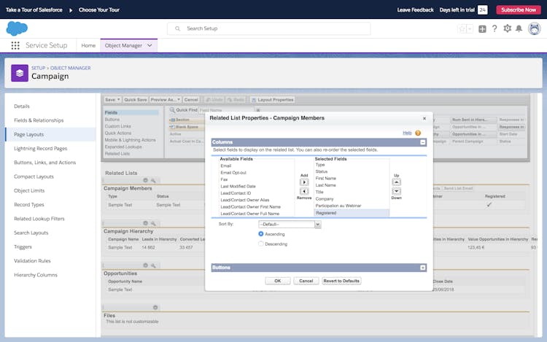Open the Sort By dropdown

(x=289, y=225)
